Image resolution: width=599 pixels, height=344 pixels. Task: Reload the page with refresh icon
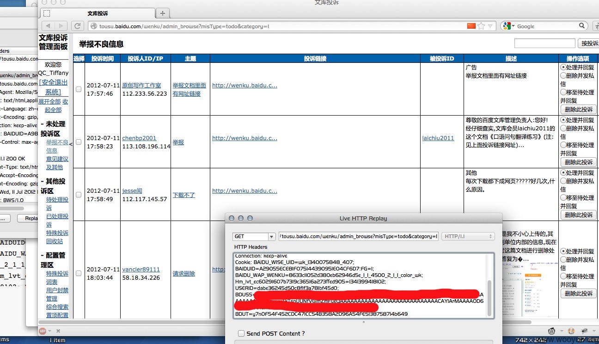point(78,26)
